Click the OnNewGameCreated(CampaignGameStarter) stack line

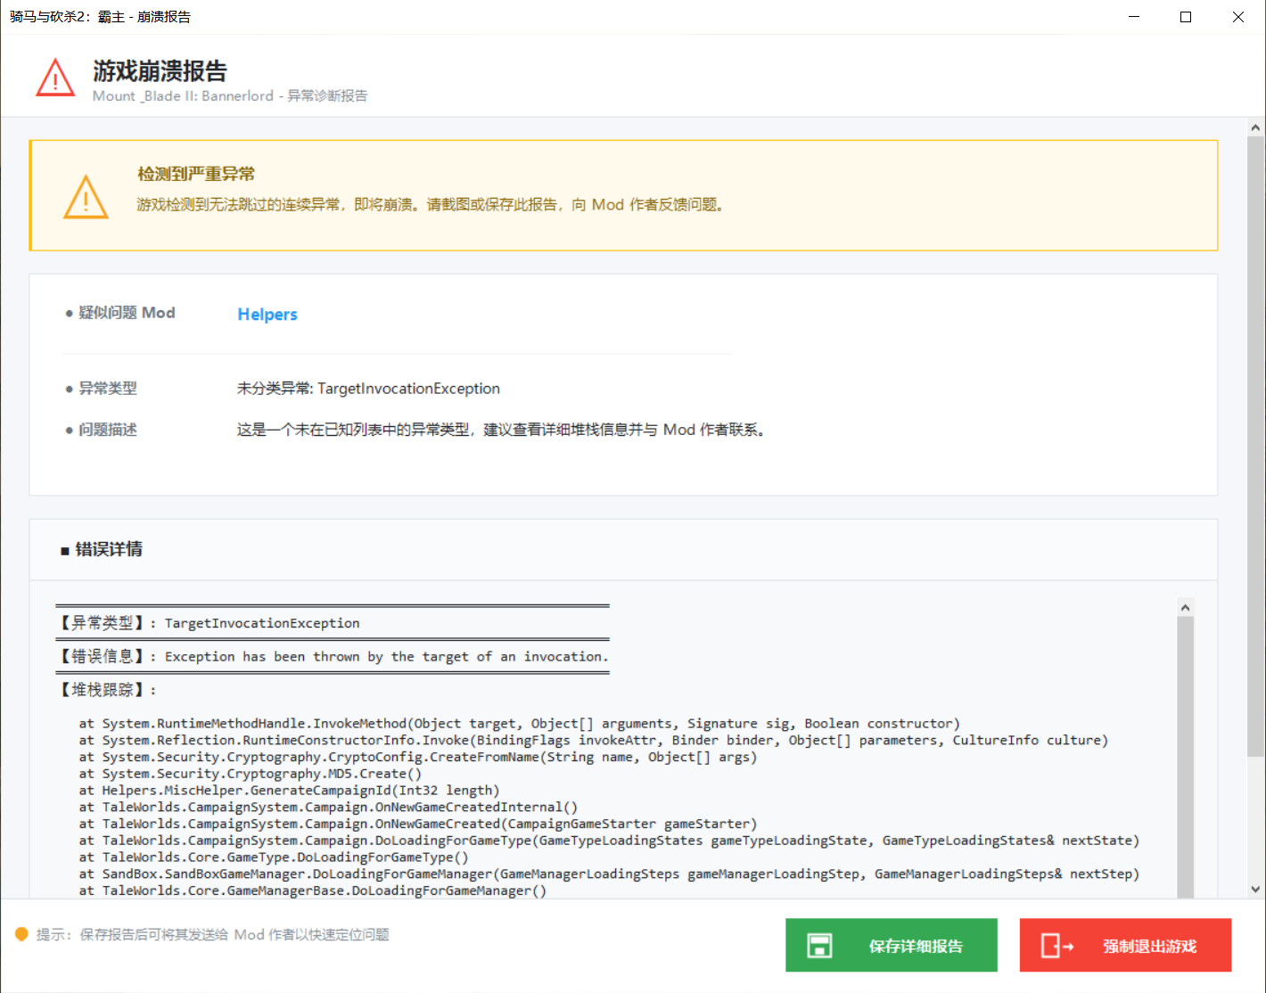pos(418,824)
